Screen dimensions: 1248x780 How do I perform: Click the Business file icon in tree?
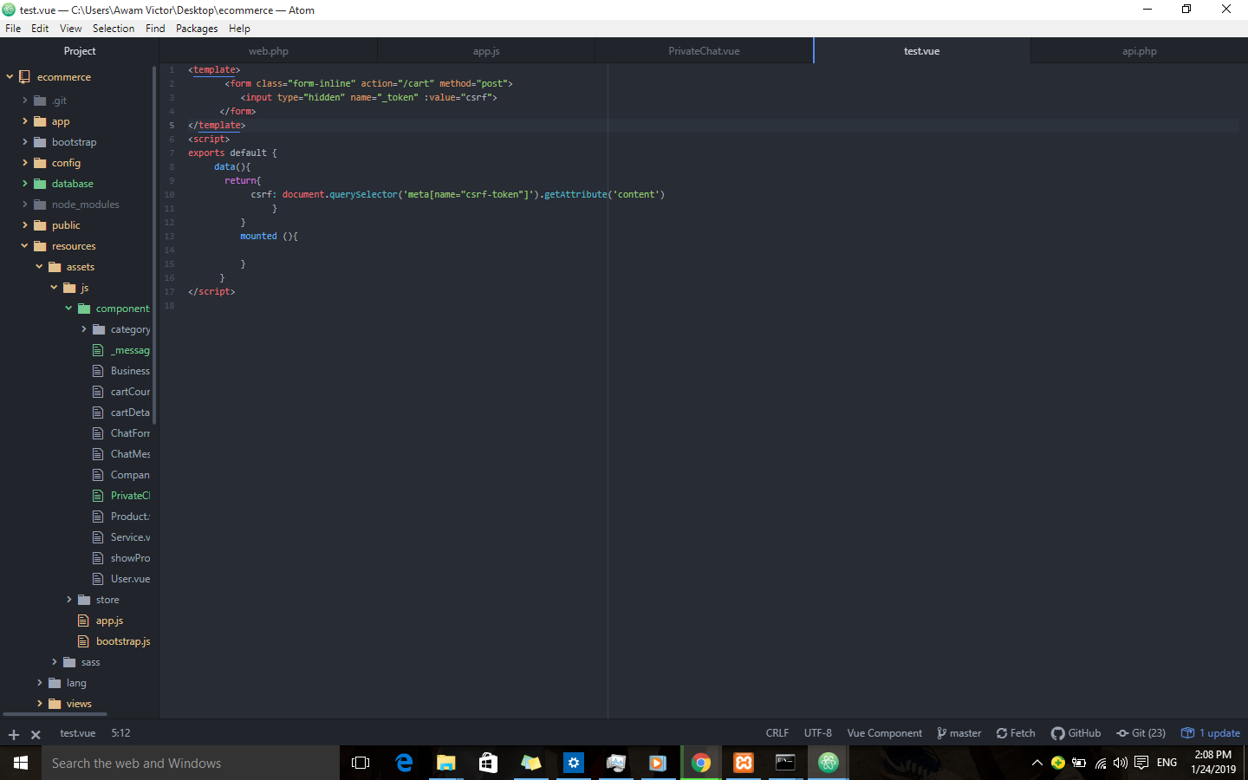tap(98, 371)
